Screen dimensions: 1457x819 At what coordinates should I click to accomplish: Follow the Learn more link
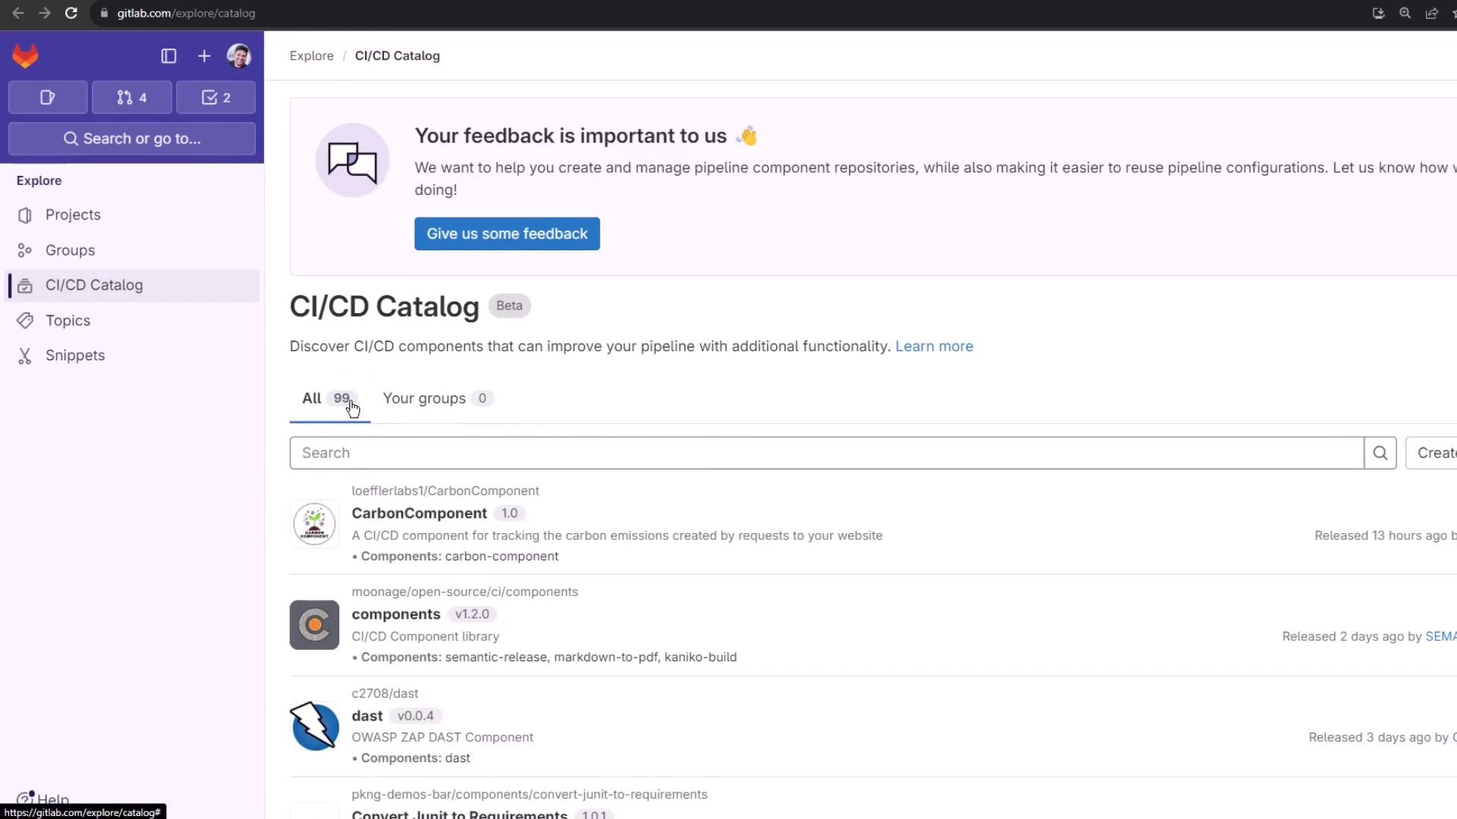tap(934, 347)
